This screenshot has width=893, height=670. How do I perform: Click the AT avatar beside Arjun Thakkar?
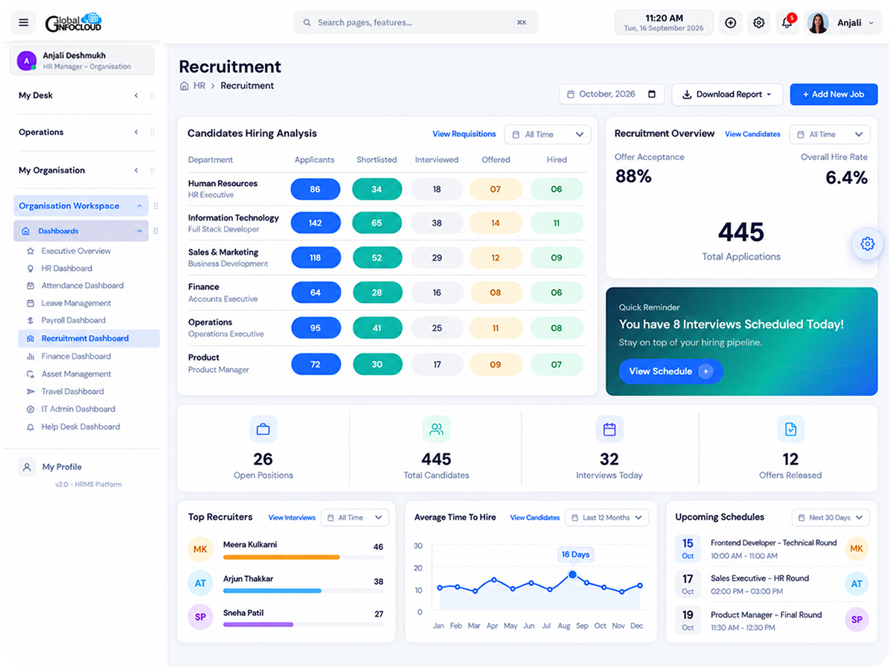pyautogui.click(x=200, y=584)
